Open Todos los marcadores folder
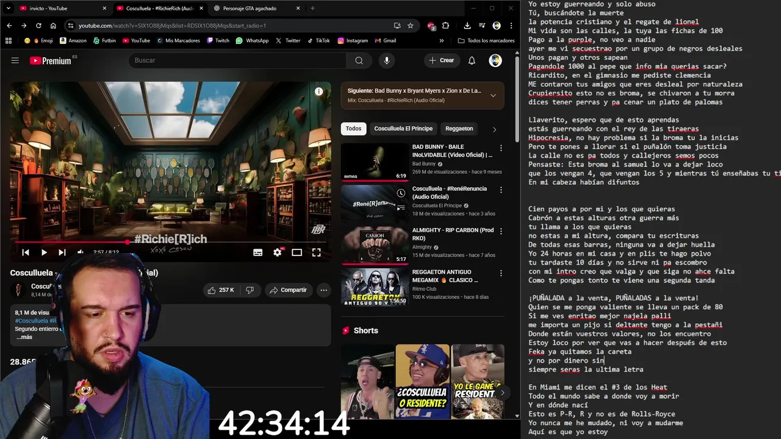The image size is (781, 439). pyautogui.click(x=486, y=41)
